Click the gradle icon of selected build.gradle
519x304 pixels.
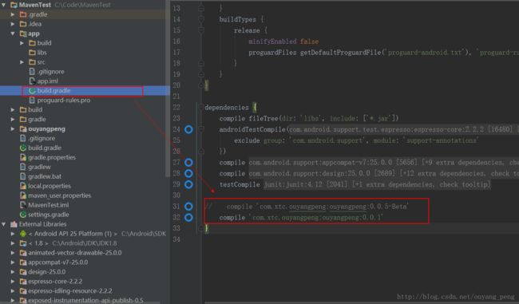[32, 91]
